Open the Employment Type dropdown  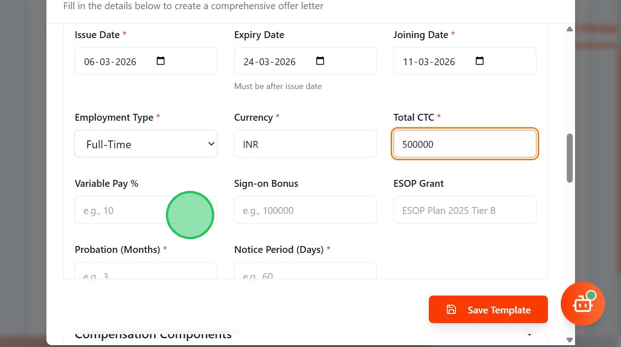pyautogui.click(x=146, y=144)
